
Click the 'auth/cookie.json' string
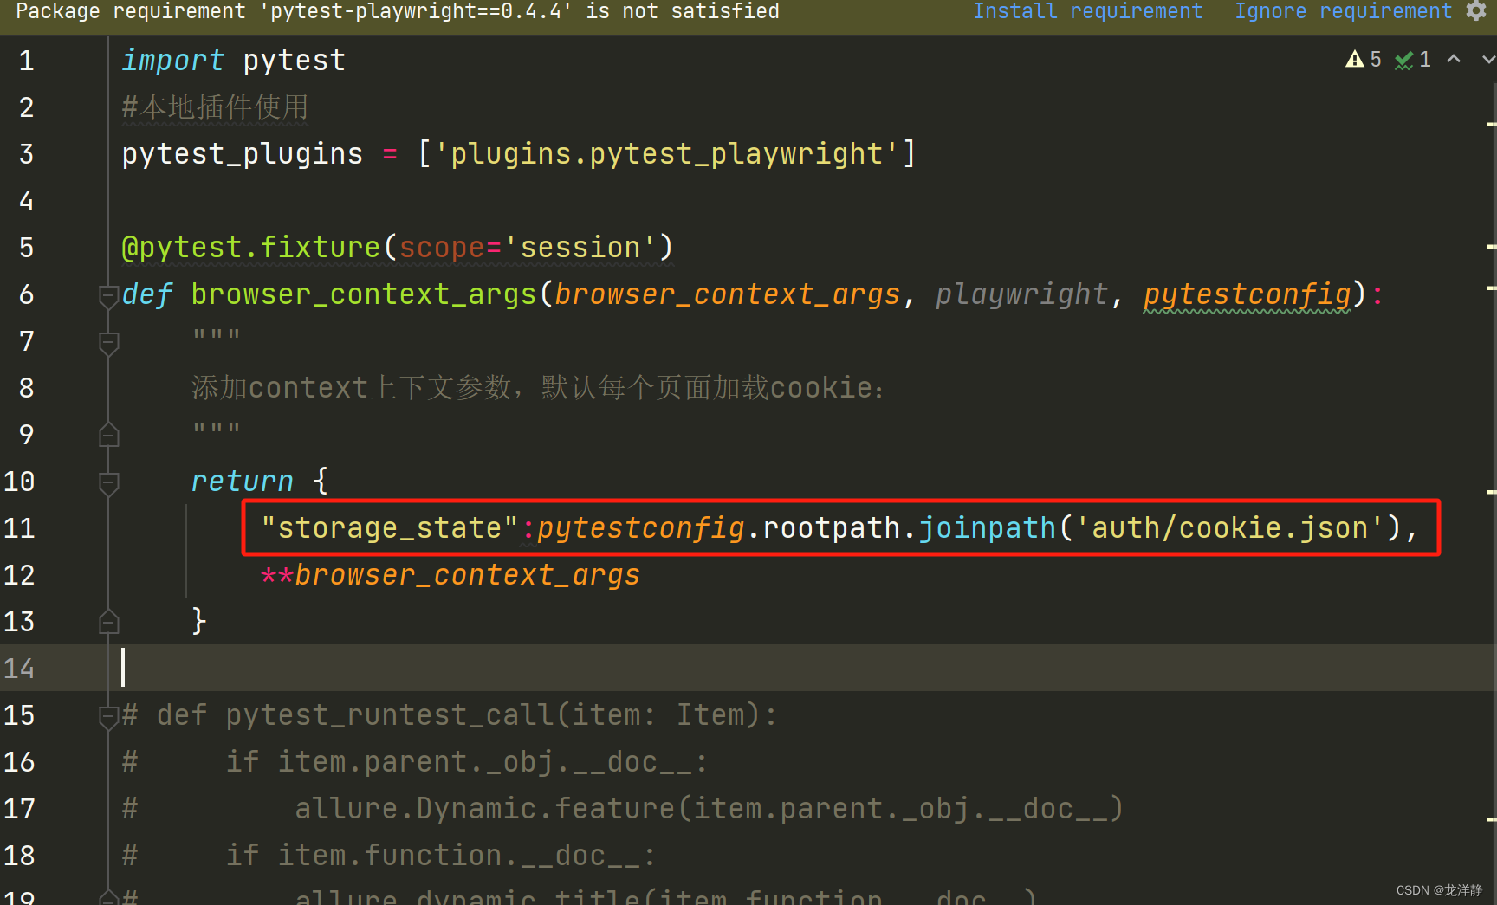tap(1229, 528)
